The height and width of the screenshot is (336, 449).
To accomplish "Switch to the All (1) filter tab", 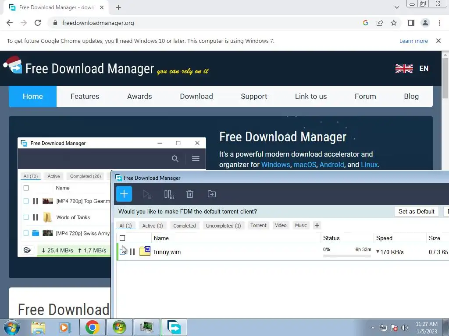I will (125, 225).
